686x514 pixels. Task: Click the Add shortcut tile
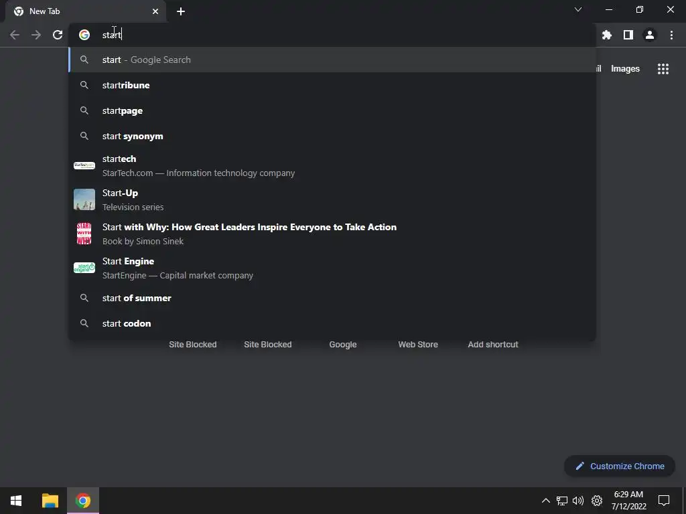(x=493, y=345)
